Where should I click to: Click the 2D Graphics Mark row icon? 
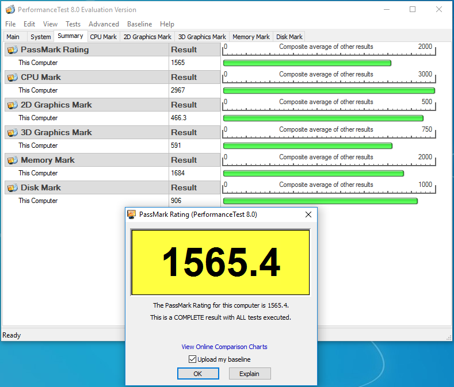[x=13, y=105]
